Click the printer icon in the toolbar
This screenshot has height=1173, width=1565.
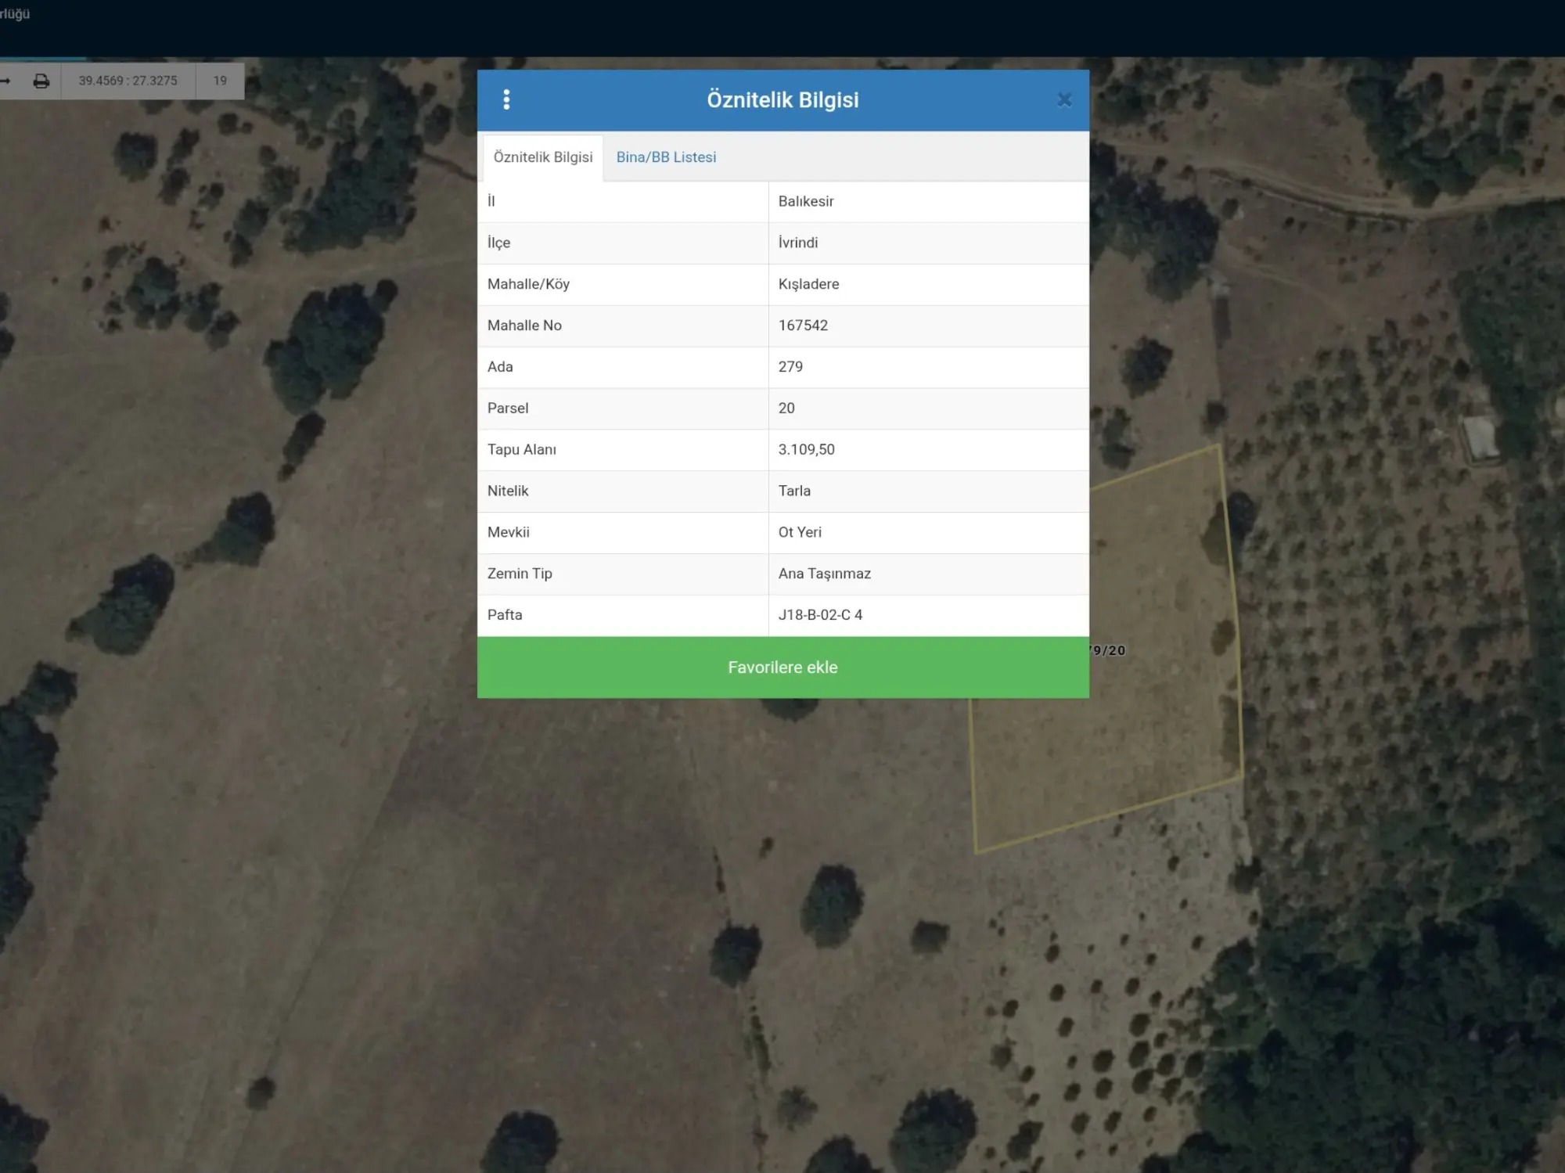click(x=41, y=81)
